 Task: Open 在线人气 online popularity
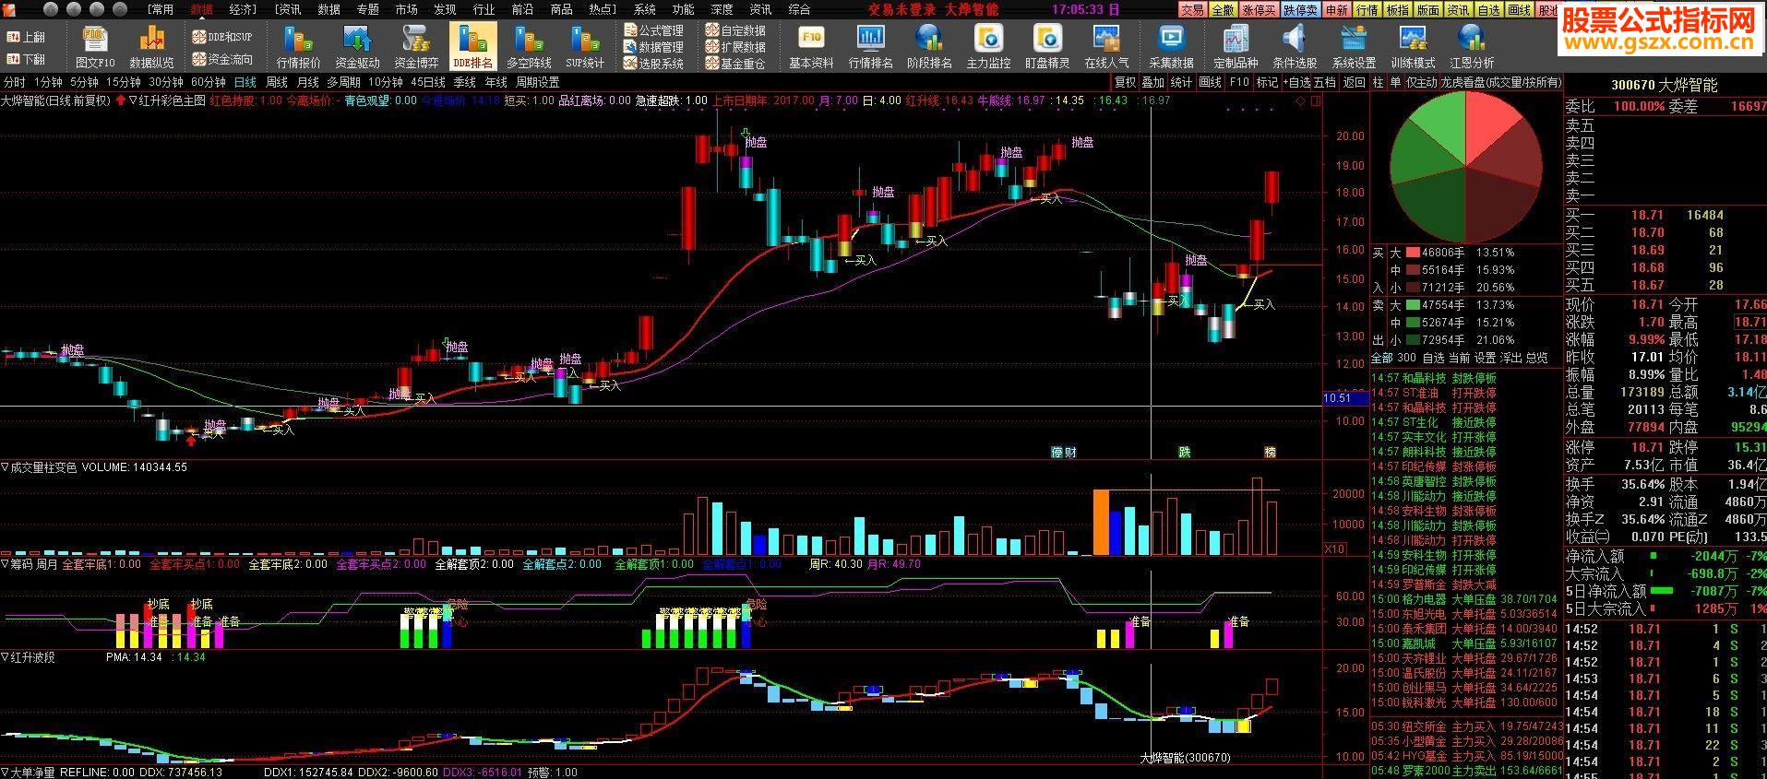1106,47
